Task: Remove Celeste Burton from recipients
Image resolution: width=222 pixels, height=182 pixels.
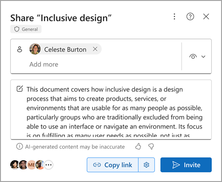Action: click(95, 49)
